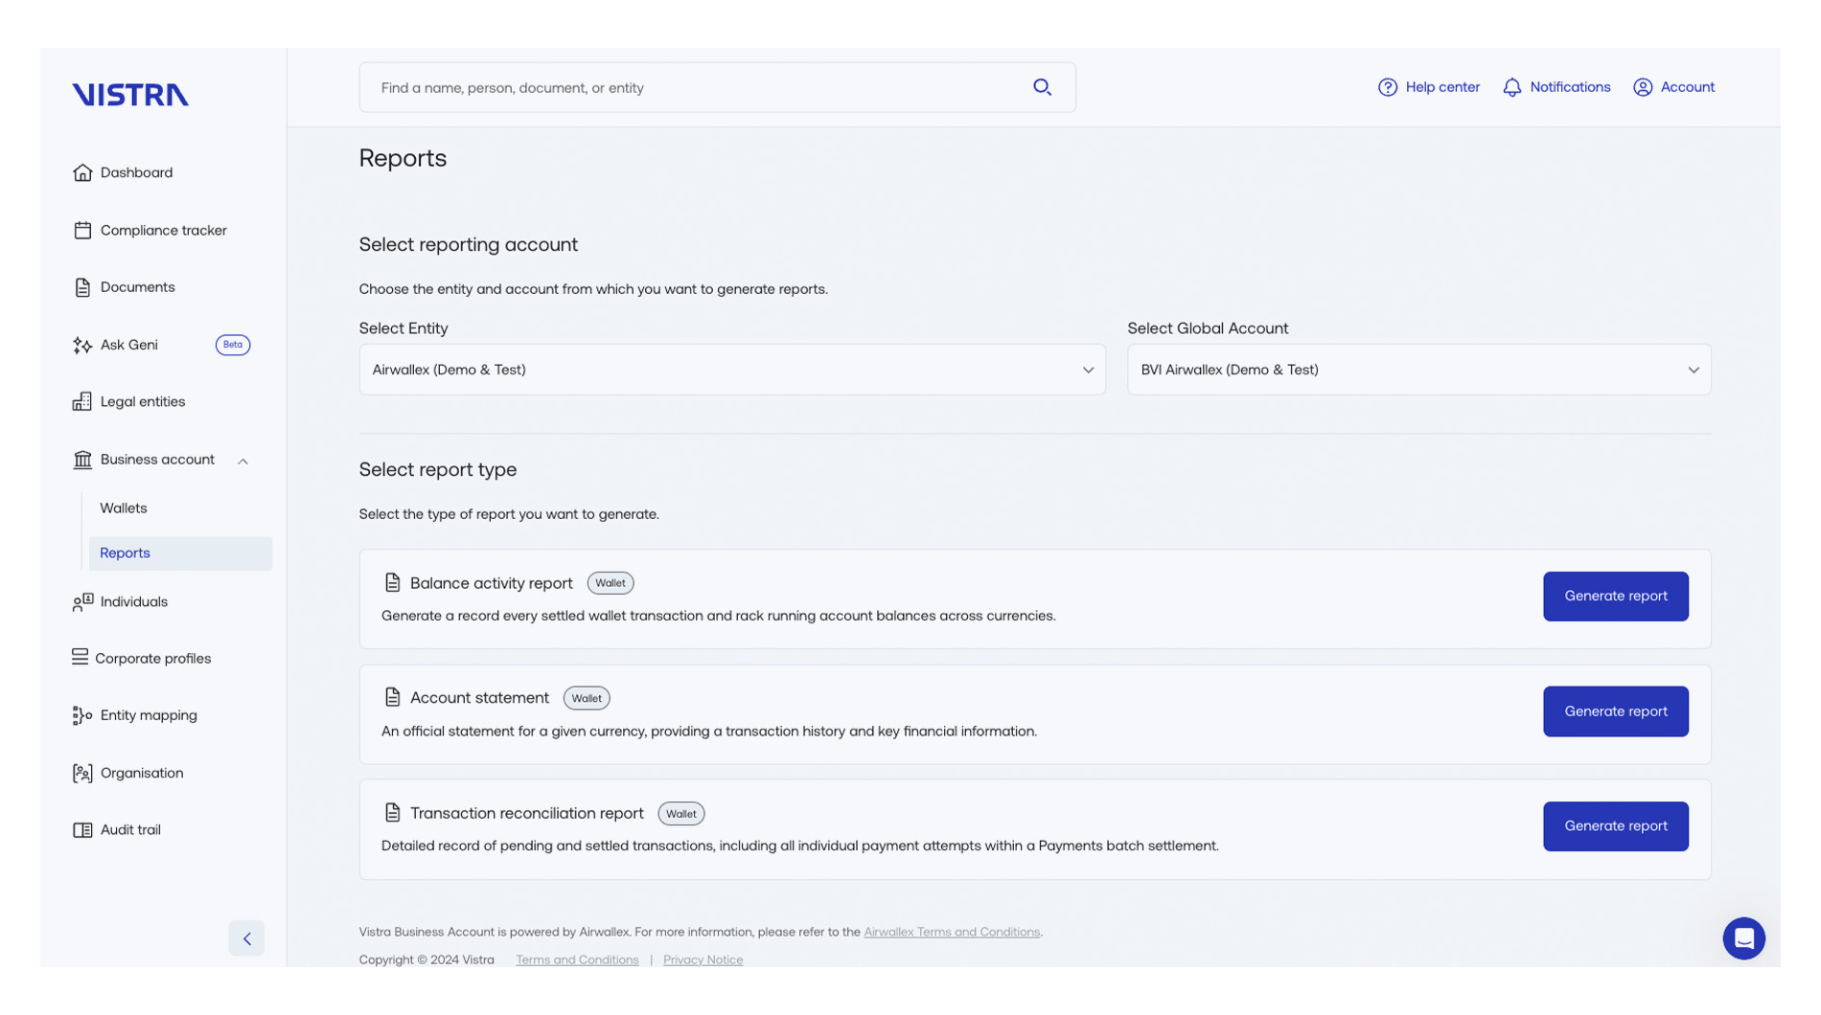Click the Compliance tracker calendar icon
This screenshot has width=1821, height=1015.
(82, 230)
